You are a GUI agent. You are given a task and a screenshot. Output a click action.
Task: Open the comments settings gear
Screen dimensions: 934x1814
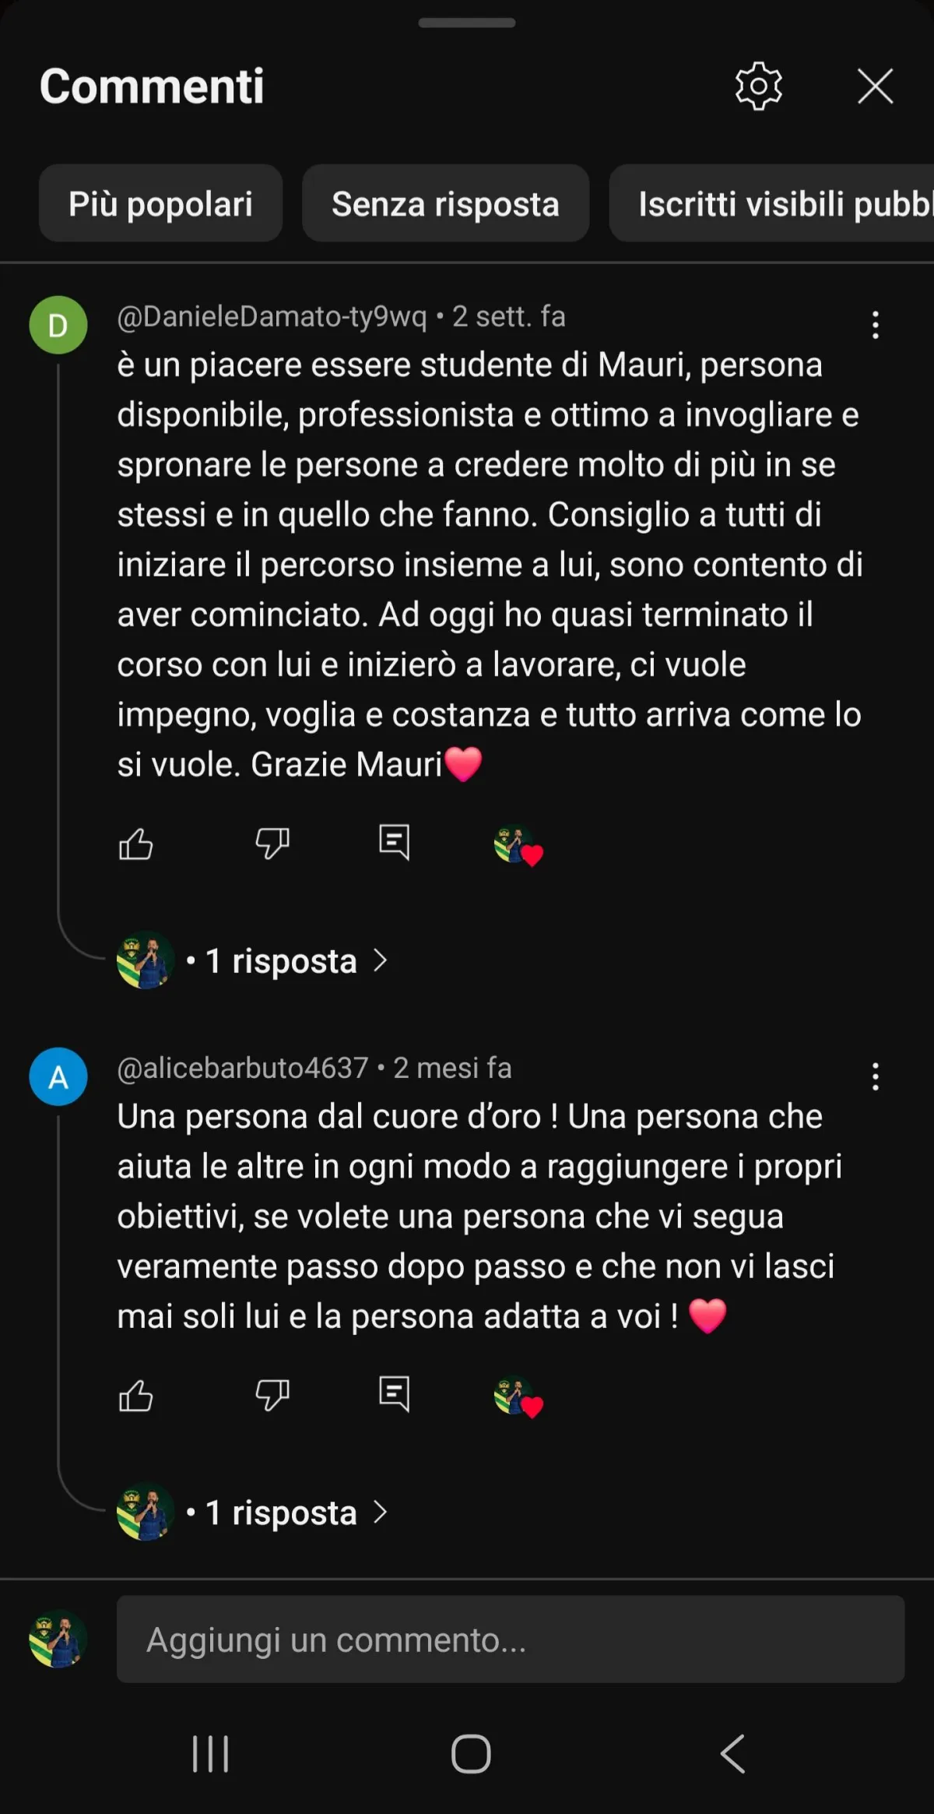[x=758, y=86]
